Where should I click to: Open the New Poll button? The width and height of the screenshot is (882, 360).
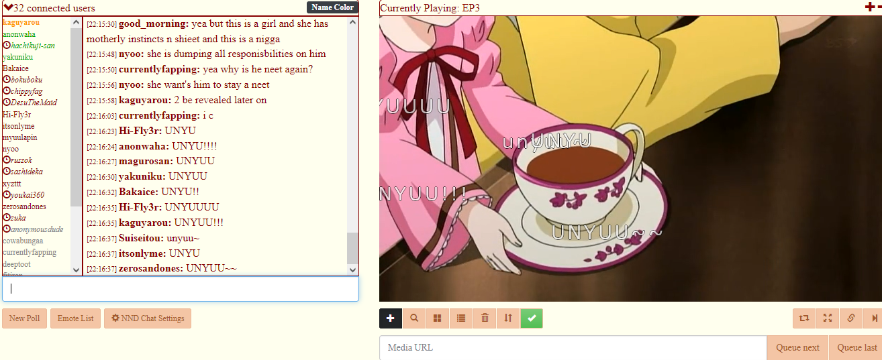pyautogui.click(x=24, y=318)
